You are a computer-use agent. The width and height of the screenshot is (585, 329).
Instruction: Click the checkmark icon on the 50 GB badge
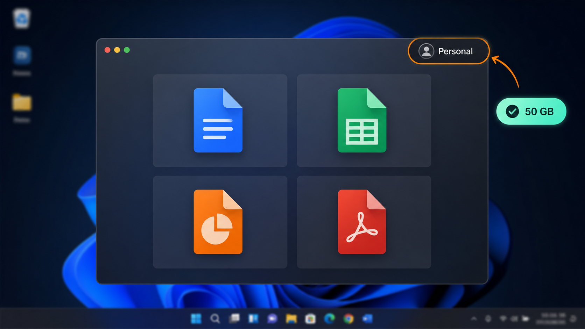click(x=512, y=112)
